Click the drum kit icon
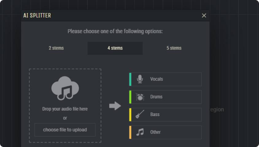Screen dimensions: 259x147 pyautogui.click(x=140, y=97)
